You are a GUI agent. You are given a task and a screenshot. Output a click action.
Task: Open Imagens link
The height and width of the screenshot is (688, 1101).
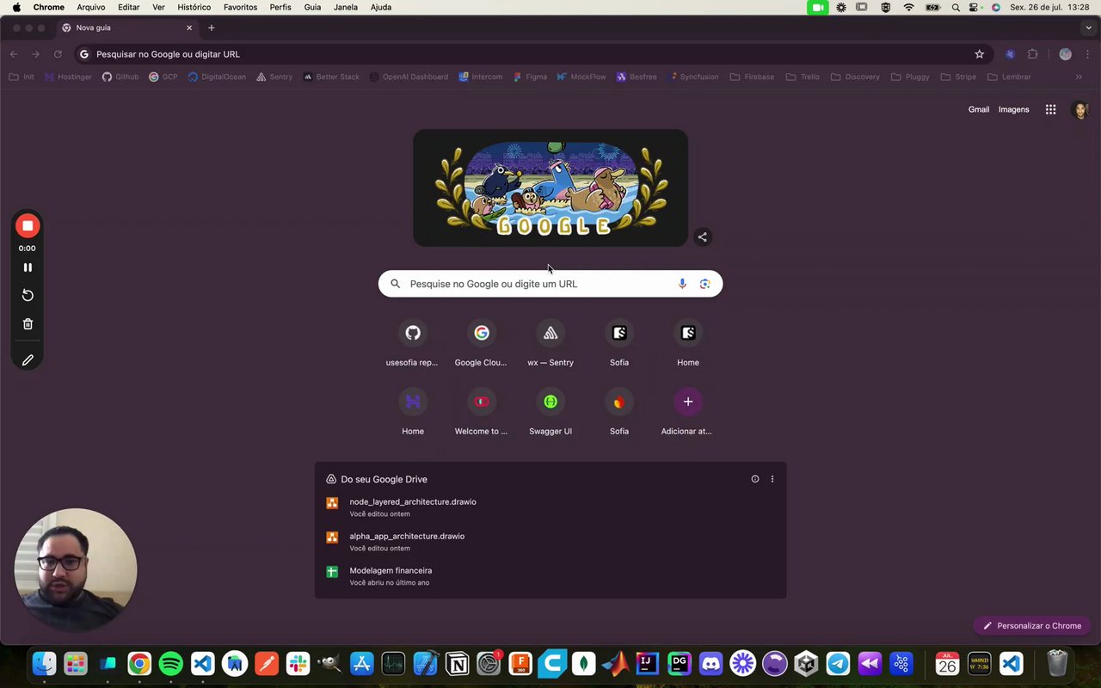point(1013,109)
